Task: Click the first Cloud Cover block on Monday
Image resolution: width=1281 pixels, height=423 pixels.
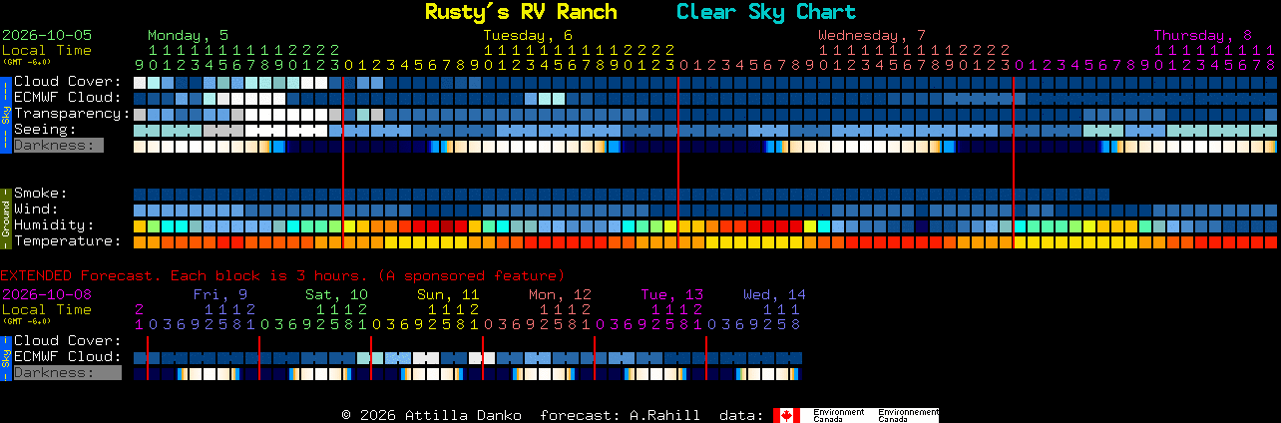Action: [140, 82]
